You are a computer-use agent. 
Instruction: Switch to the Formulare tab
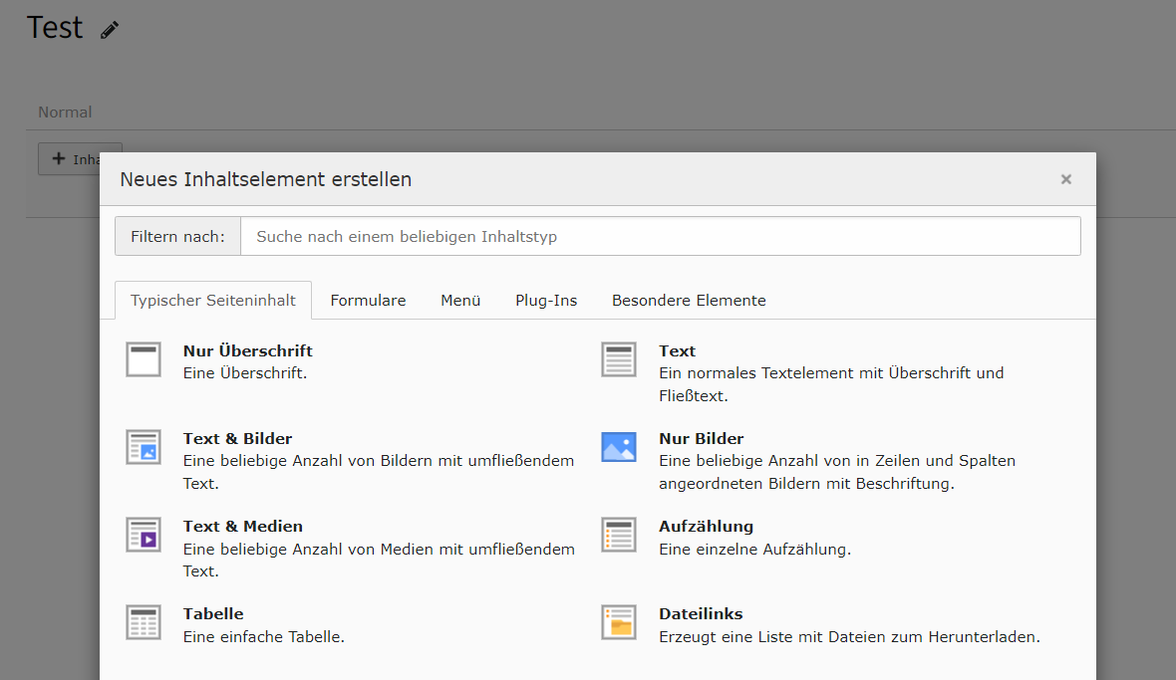pyautogui.click(x=369, y=301)
